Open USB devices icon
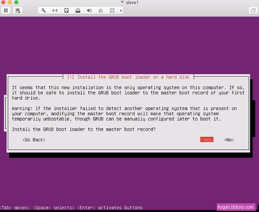The height and width of the screenshot is (212, 259). pyautogui.click(x=101, y=10)
